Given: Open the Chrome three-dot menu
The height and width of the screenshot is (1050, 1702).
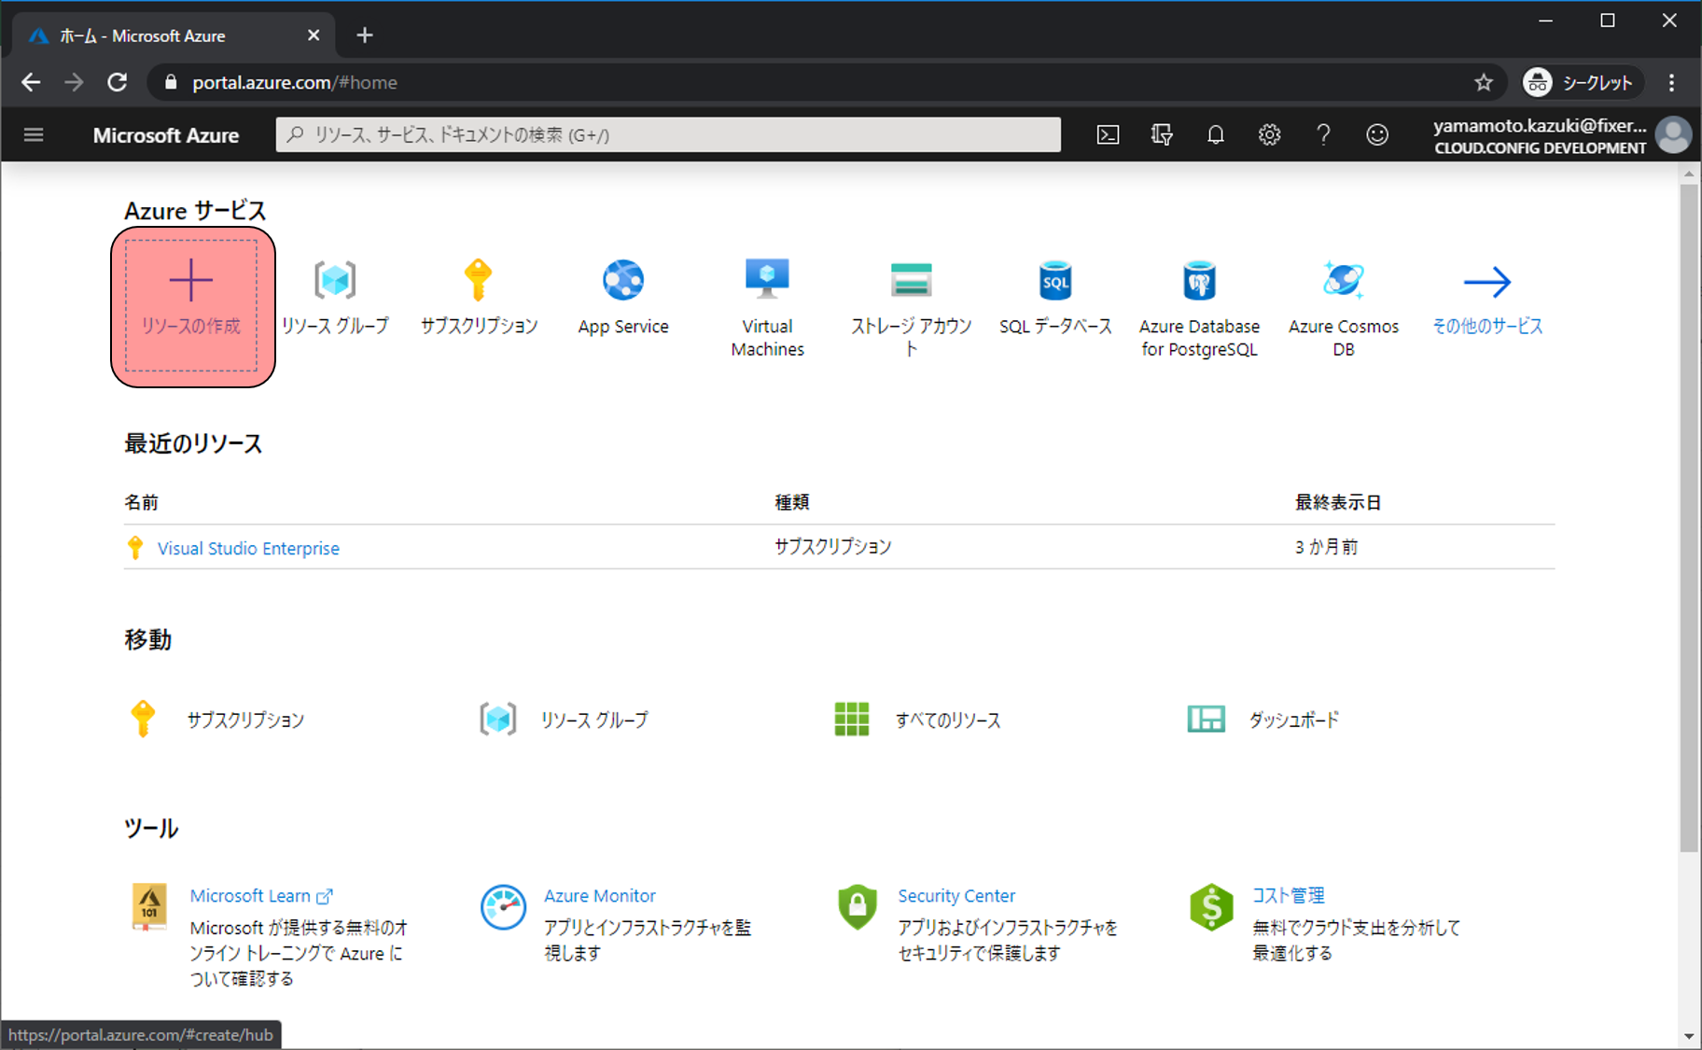Looking at the screenshot, I should coord(1671,83).
